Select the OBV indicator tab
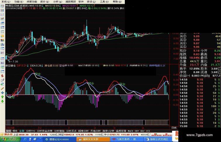 pyautogui.click(x=137, y=131)
